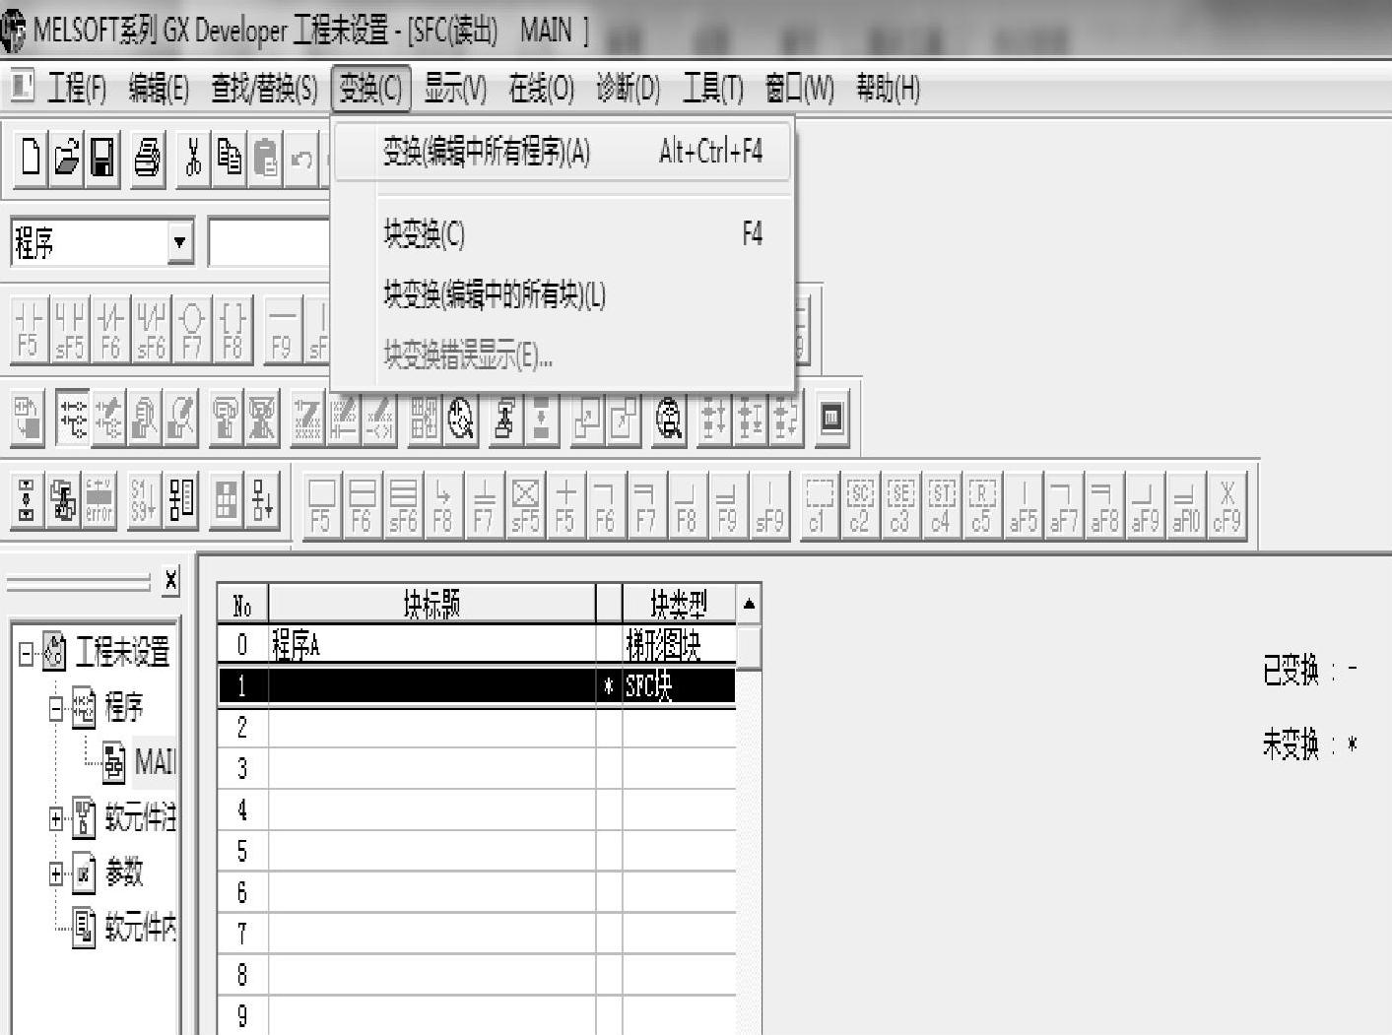Screen dimensions: 1392x1035
Task: Choose 块变换(C) F4 menu entry
Action: click(563, 234)
